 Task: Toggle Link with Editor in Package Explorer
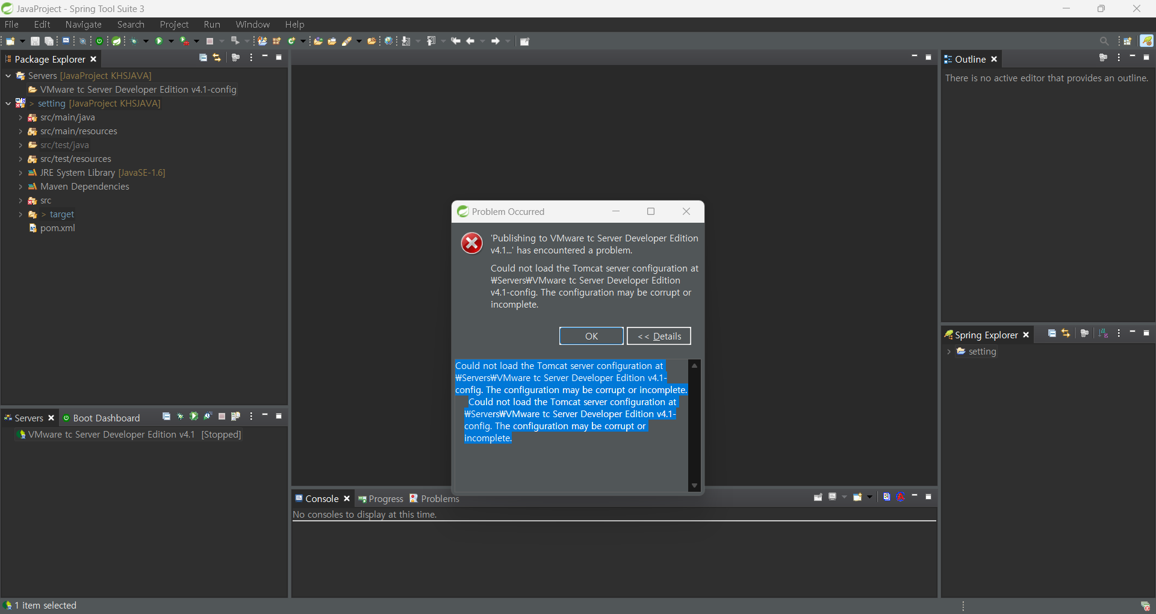click(x=217, y=58)
